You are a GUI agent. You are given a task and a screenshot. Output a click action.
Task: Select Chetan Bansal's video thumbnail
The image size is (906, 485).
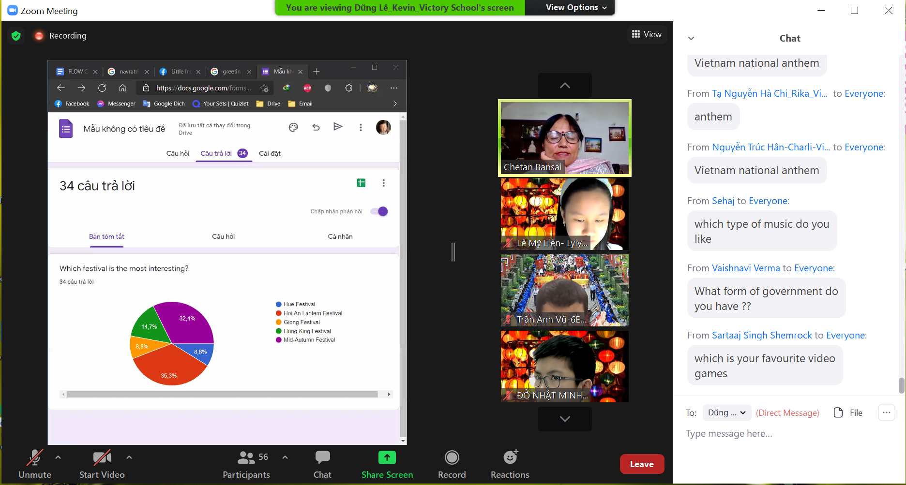point(564,138)
